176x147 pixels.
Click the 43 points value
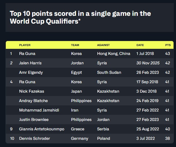click(x=168, y=54)
